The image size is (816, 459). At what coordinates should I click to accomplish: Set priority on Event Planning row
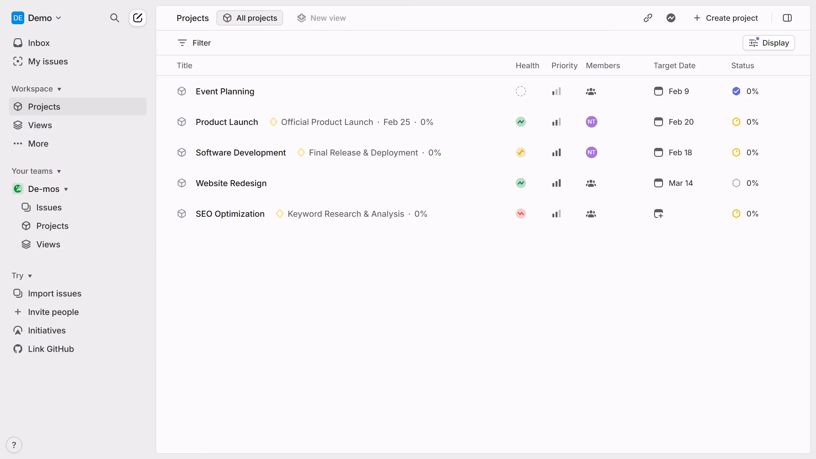click(557, 91)
